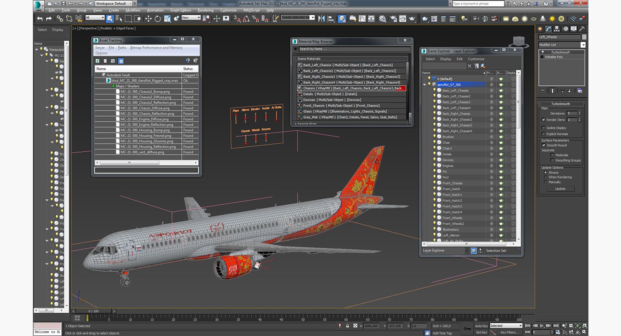Activate Bind to Space Warp tool
621x336 pixels.
pos(79,19)
